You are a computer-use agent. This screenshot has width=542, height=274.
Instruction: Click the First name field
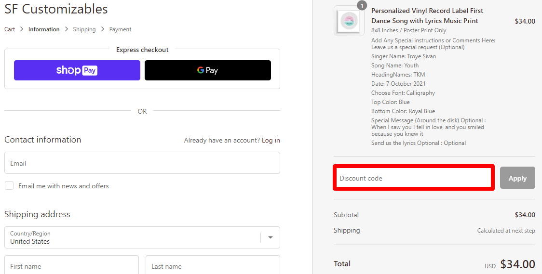click(x=71, y=266)
